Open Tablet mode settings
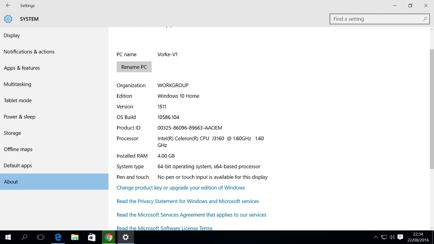434x244 pixels. click(x=54, y=100)
